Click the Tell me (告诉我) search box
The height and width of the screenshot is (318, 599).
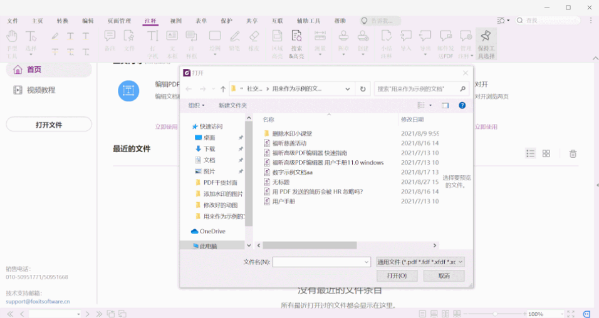380,21
